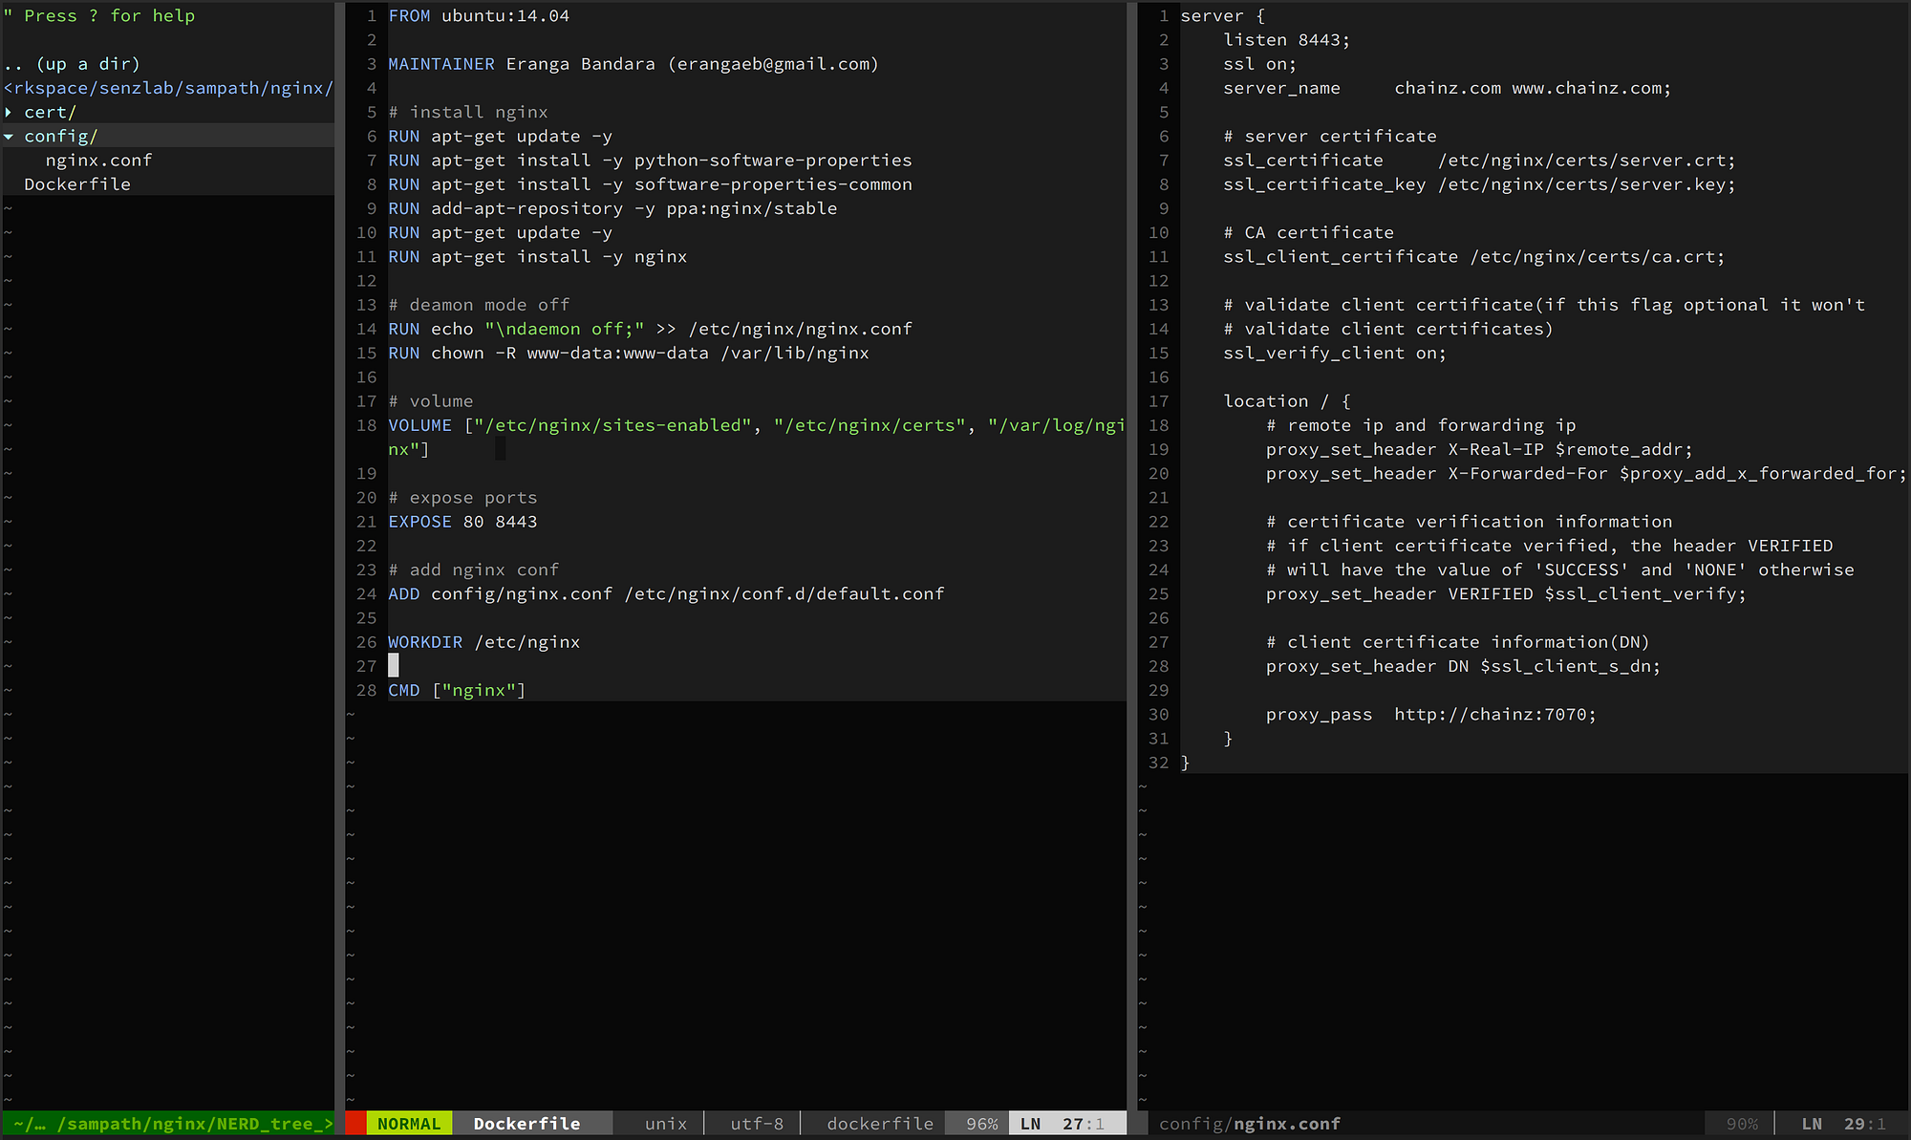This screenshot has height=1140, width=1911.
Task: Click the dockerfile filetype indicator
Action: [880, 1124]
